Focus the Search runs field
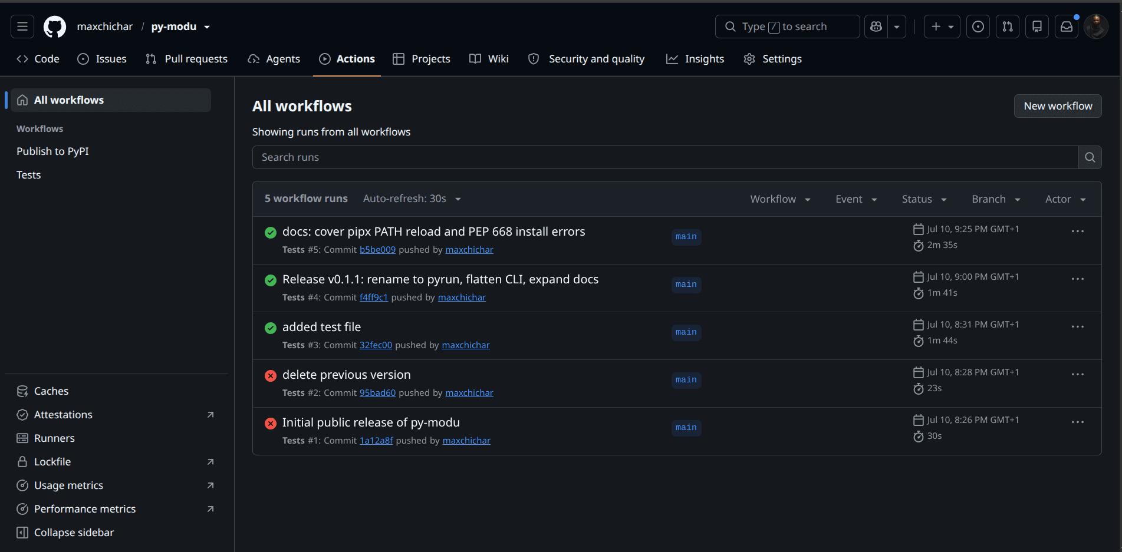Viewport: 1122px width, 552px height. pyautogui.click(x=665, y=157)
